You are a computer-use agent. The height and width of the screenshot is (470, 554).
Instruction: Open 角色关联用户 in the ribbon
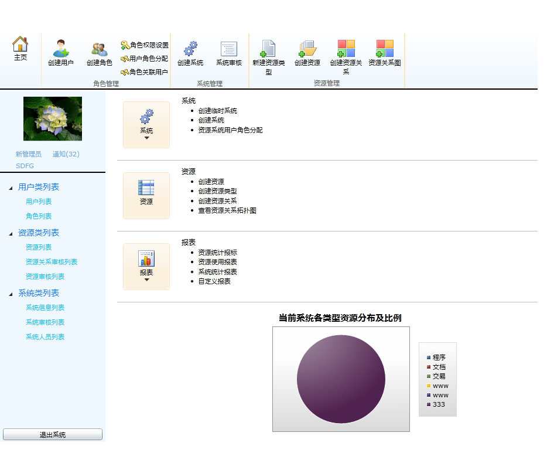(145, 72)
